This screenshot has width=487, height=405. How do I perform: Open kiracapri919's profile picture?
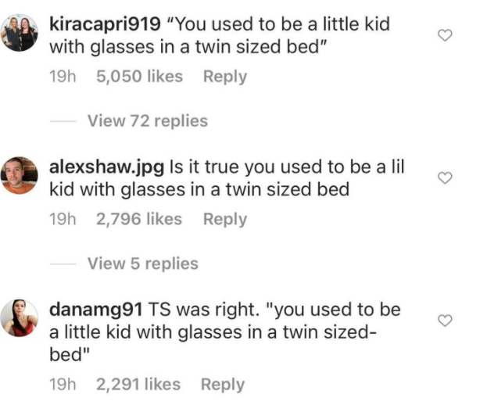(20, 34)
